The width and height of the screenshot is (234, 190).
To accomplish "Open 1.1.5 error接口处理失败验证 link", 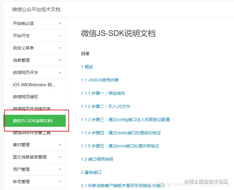I will point(120,146).
